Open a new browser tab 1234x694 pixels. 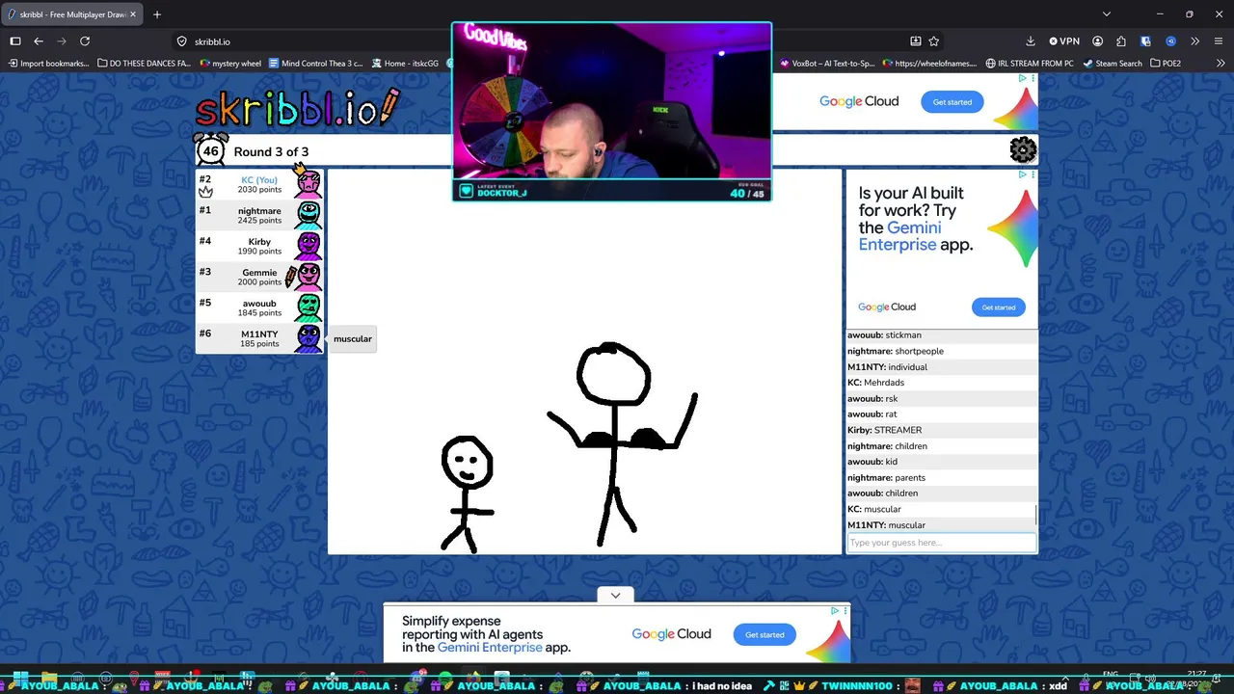[157, 14]
